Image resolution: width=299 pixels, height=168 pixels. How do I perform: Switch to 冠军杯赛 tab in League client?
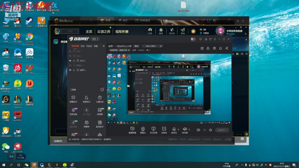click(x=122, y=32)
